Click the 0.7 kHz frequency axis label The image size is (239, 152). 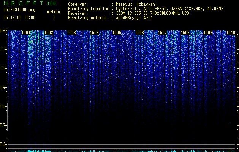pyautogui.click(x=3, y=125)
